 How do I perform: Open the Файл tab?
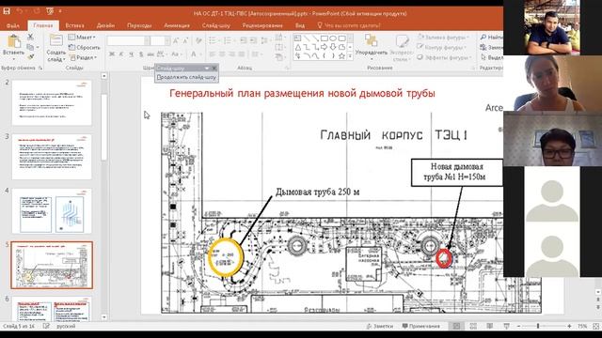pos(12,25)
